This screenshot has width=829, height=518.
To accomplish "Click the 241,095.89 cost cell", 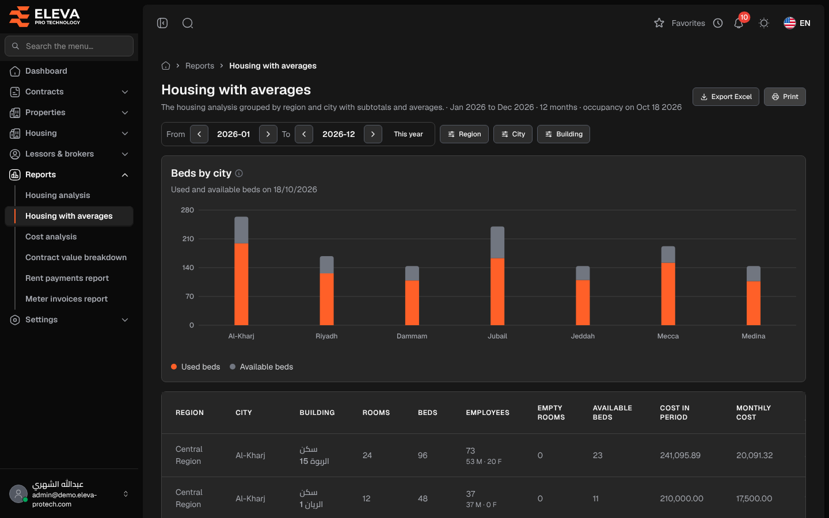I will coord(680,455).
